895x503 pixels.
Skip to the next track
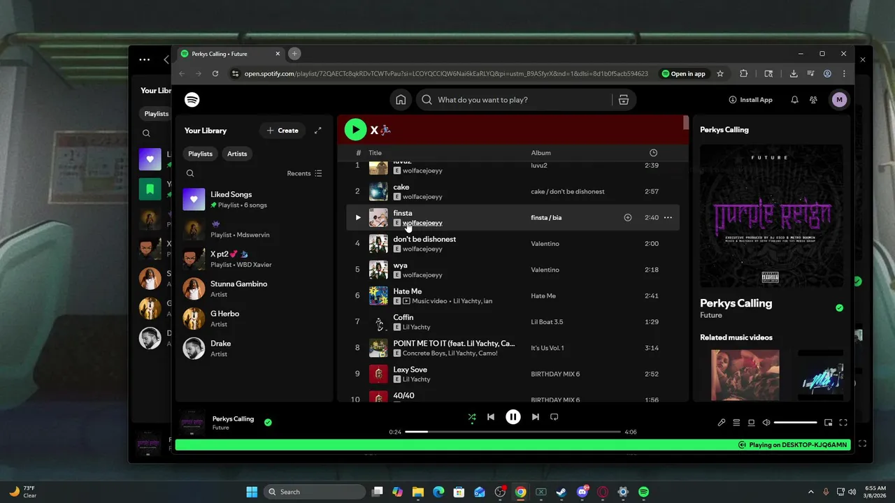coord(535,417)
